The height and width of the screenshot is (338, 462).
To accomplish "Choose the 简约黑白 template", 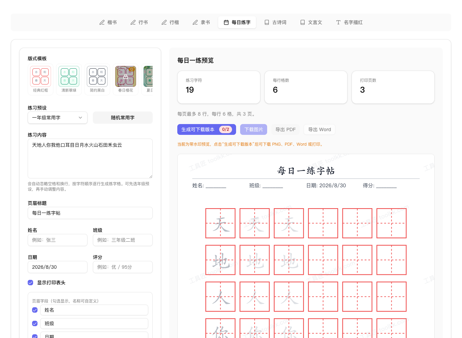I will coord(97,80).
